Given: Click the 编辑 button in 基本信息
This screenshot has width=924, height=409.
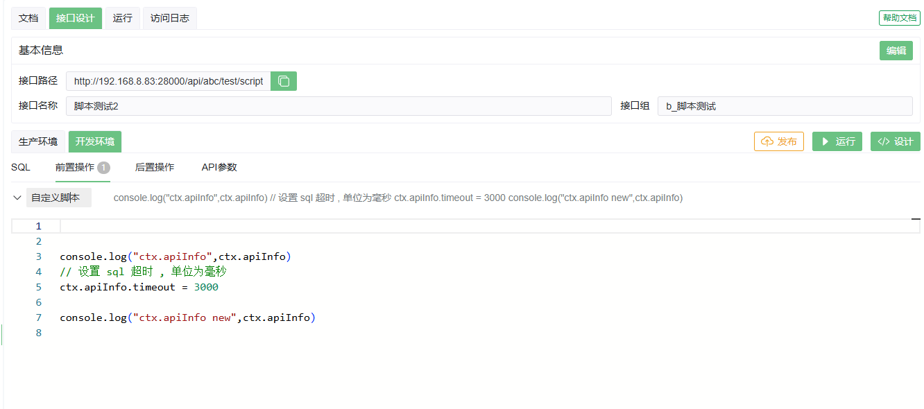Looking at the screenshot, I should 896,51.
